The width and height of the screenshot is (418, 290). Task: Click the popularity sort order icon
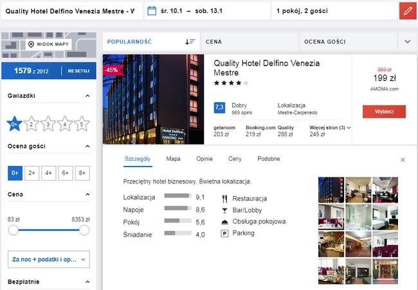pyautogui.click(x=190, y=42)
